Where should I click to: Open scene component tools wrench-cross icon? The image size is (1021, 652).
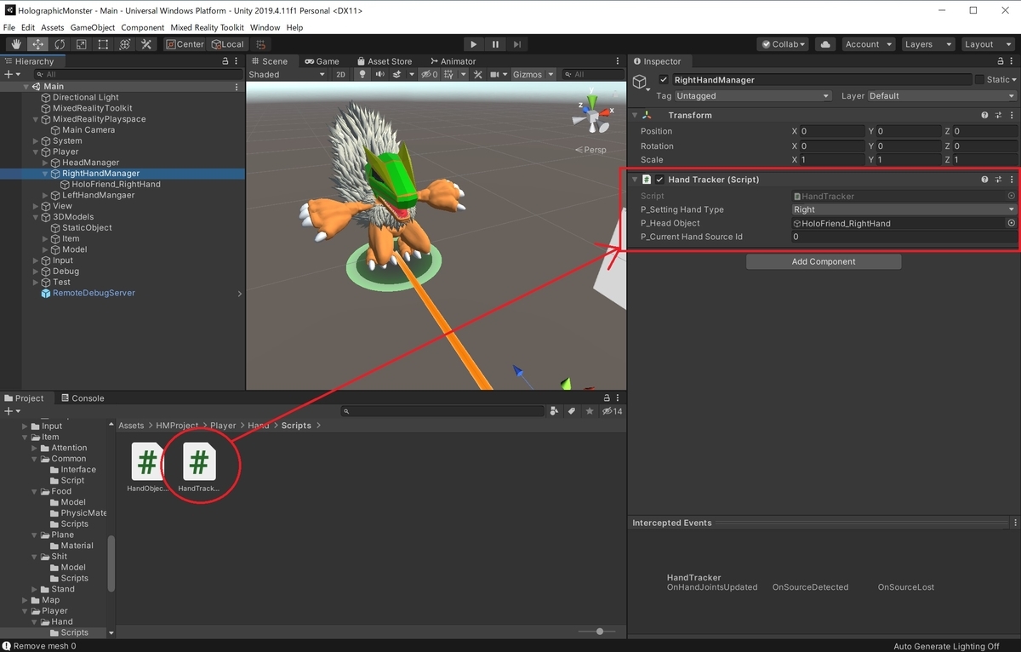477,74
